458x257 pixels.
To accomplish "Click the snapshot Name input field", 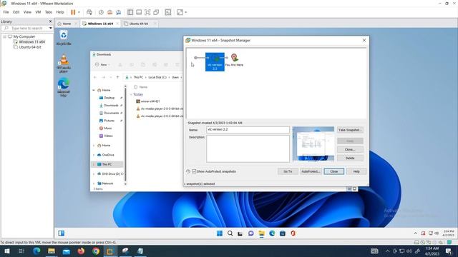I will tap(248, 130).
